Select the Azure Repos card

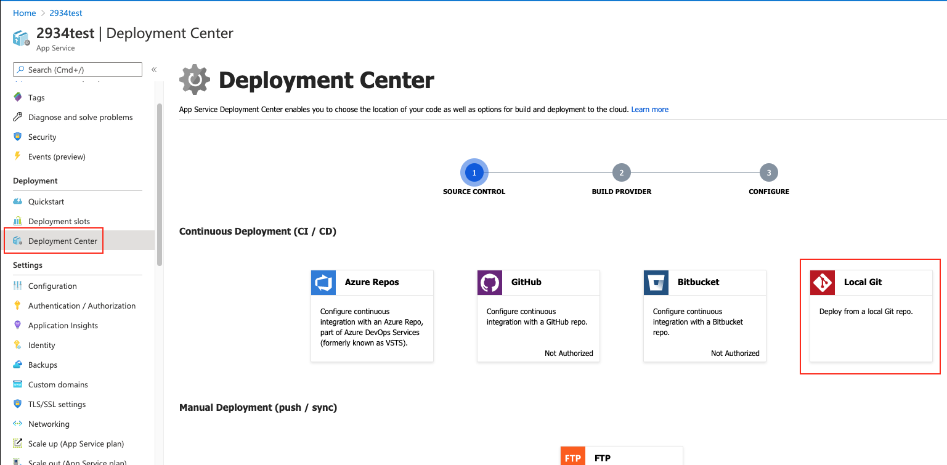372,316
